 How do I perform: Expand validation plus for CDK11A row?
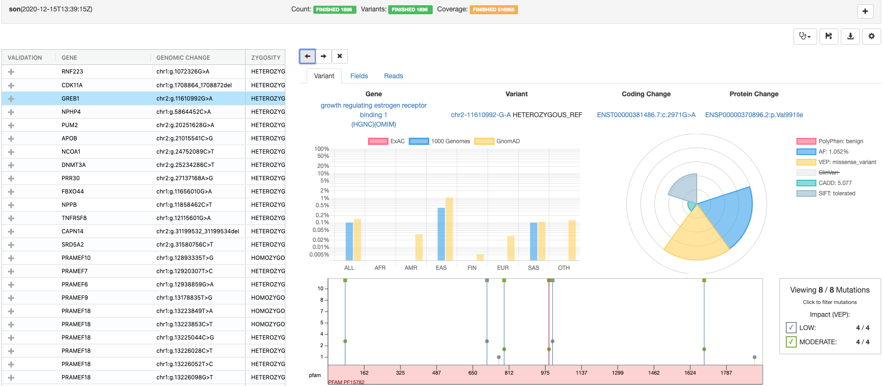pyautogui.click(x=11, y=85)
